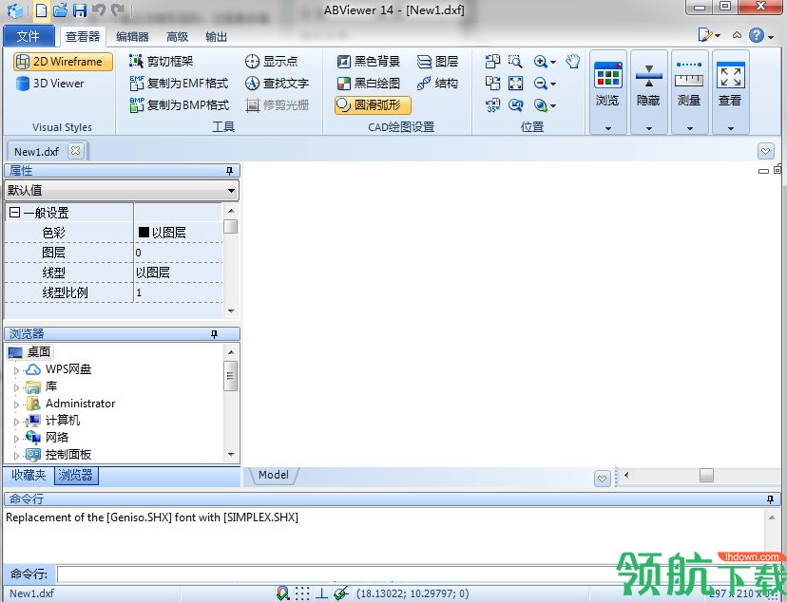Open the zoom in dropdown arrow

tap(553, 62)
